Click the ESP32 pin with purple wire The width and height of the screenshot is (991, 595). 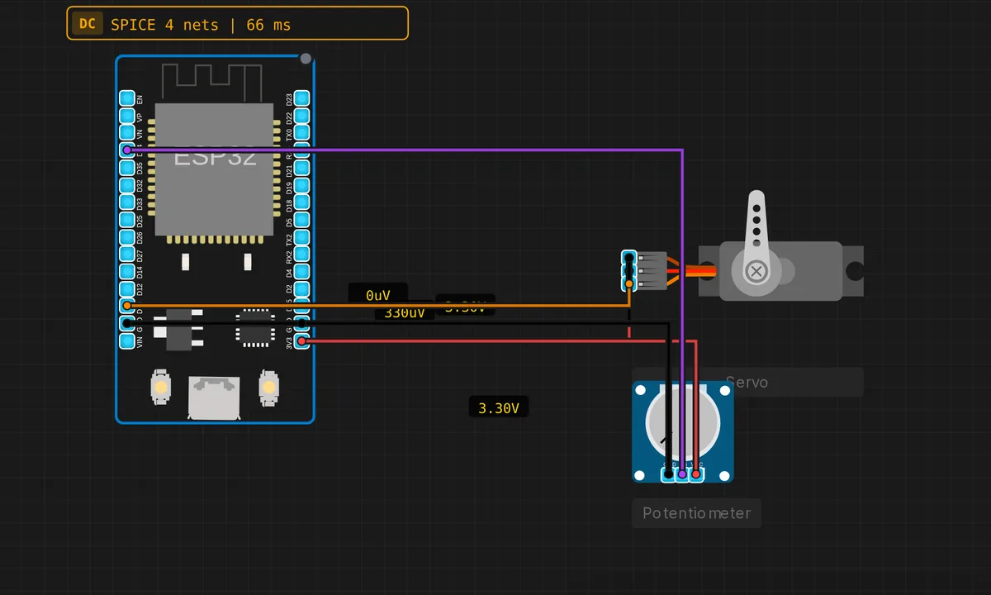coord(126,150)
